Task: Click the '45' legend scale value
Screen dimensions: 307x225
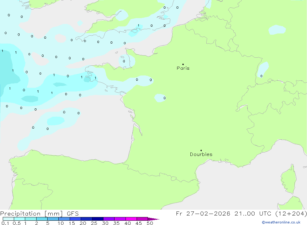Action: [139, 223]
